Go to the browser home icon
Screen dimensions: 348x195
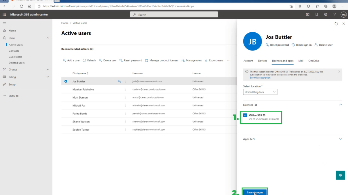point(30,6)
